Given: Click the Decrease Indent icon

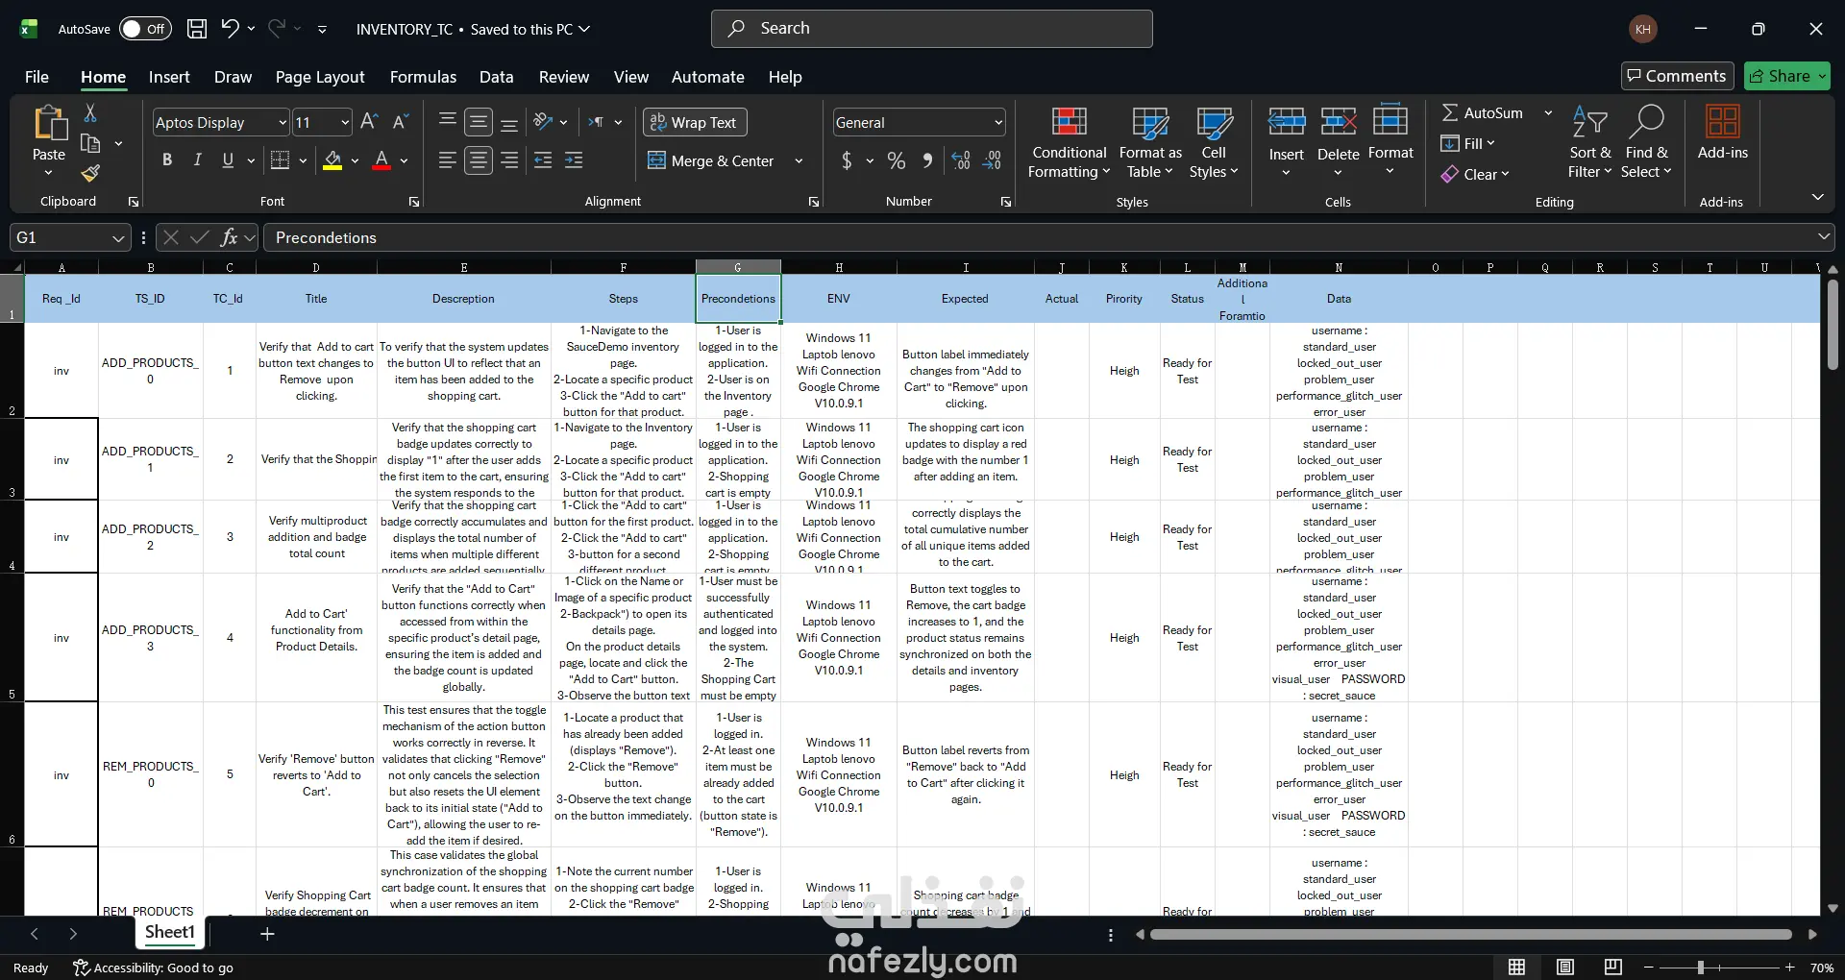Looking at the screenshot, I should click(x=543, y=160).
